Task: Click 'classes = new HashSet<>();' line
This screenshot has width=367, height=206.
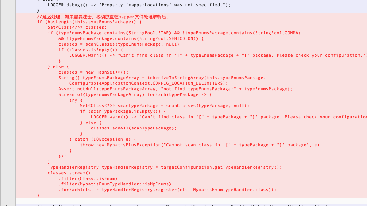Action: [x=94, y=72]
